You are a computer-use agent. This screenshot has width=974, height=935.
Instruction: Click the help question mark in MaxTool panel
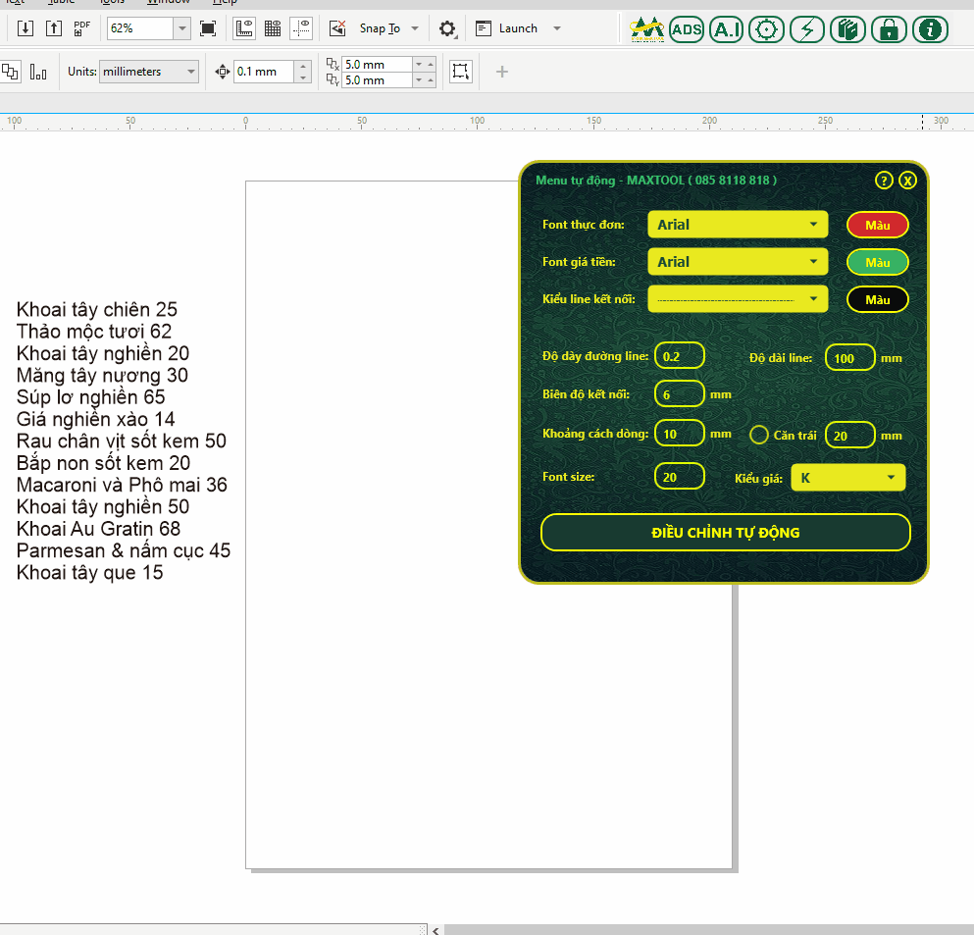tap(884, 181)
